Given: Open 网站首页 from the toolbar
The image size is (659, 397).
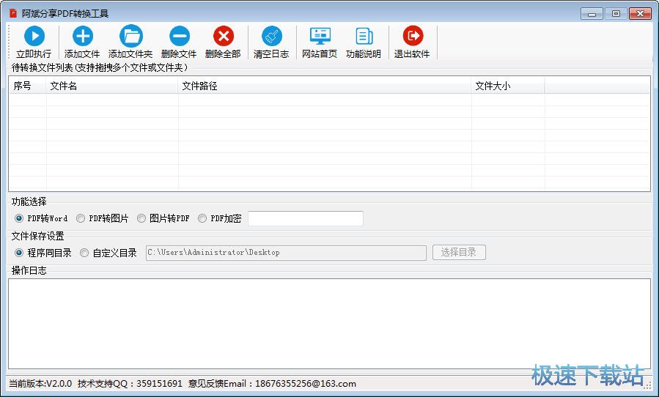Looking at the screenshot, I should (320, 36).
